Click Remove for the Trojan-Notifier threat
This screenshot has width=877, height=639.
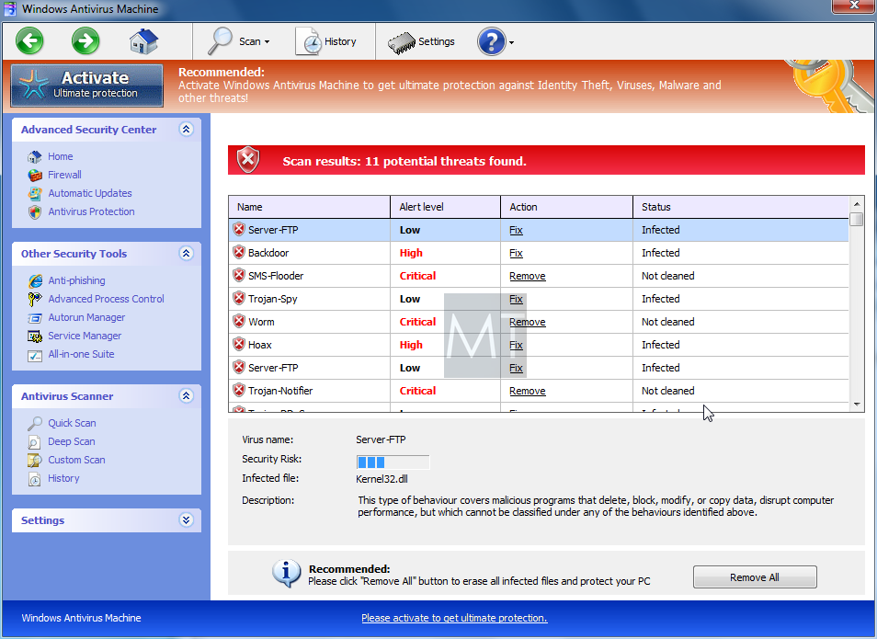point(528,391)
